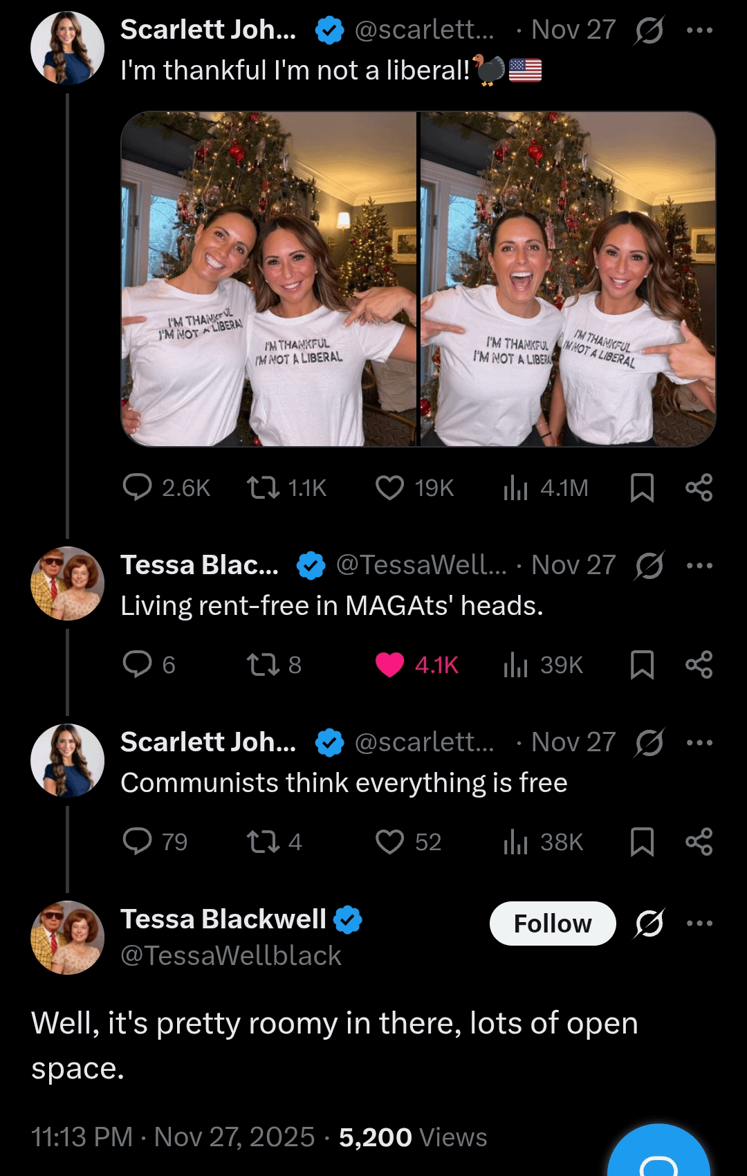Open left photo of two women in t-shirts
This screenshot has height=1176, width=747.
(x=269, y=279)
